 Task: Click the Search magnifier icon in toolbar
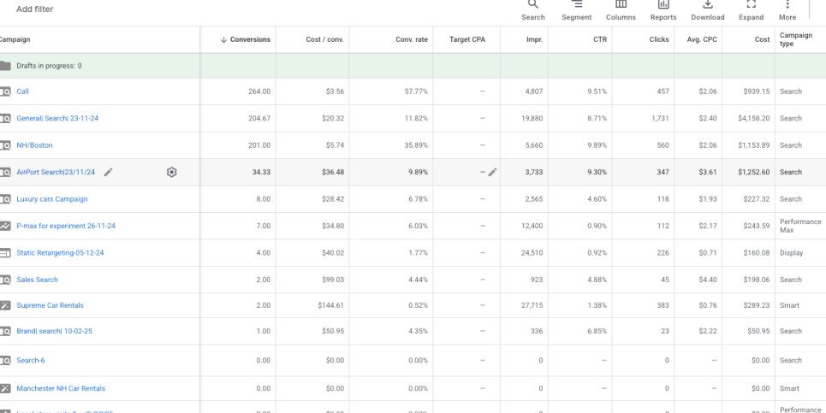[532, 5]
